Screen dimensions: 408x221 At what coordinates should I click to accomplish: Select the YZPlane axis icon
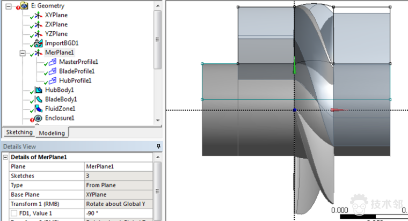[38, 34]
